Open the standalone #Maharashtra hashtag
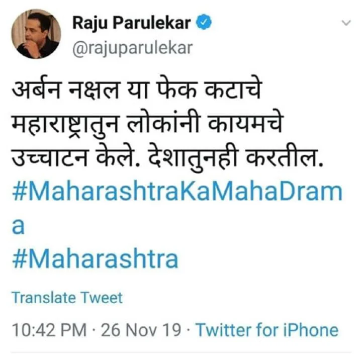The image size is (362, 356). tap(95, 258)
